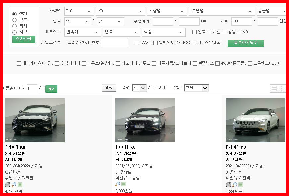Click the minimum 주행거리 input field
289x196 pixels.
pyautogui.click(x=163, y=21)
